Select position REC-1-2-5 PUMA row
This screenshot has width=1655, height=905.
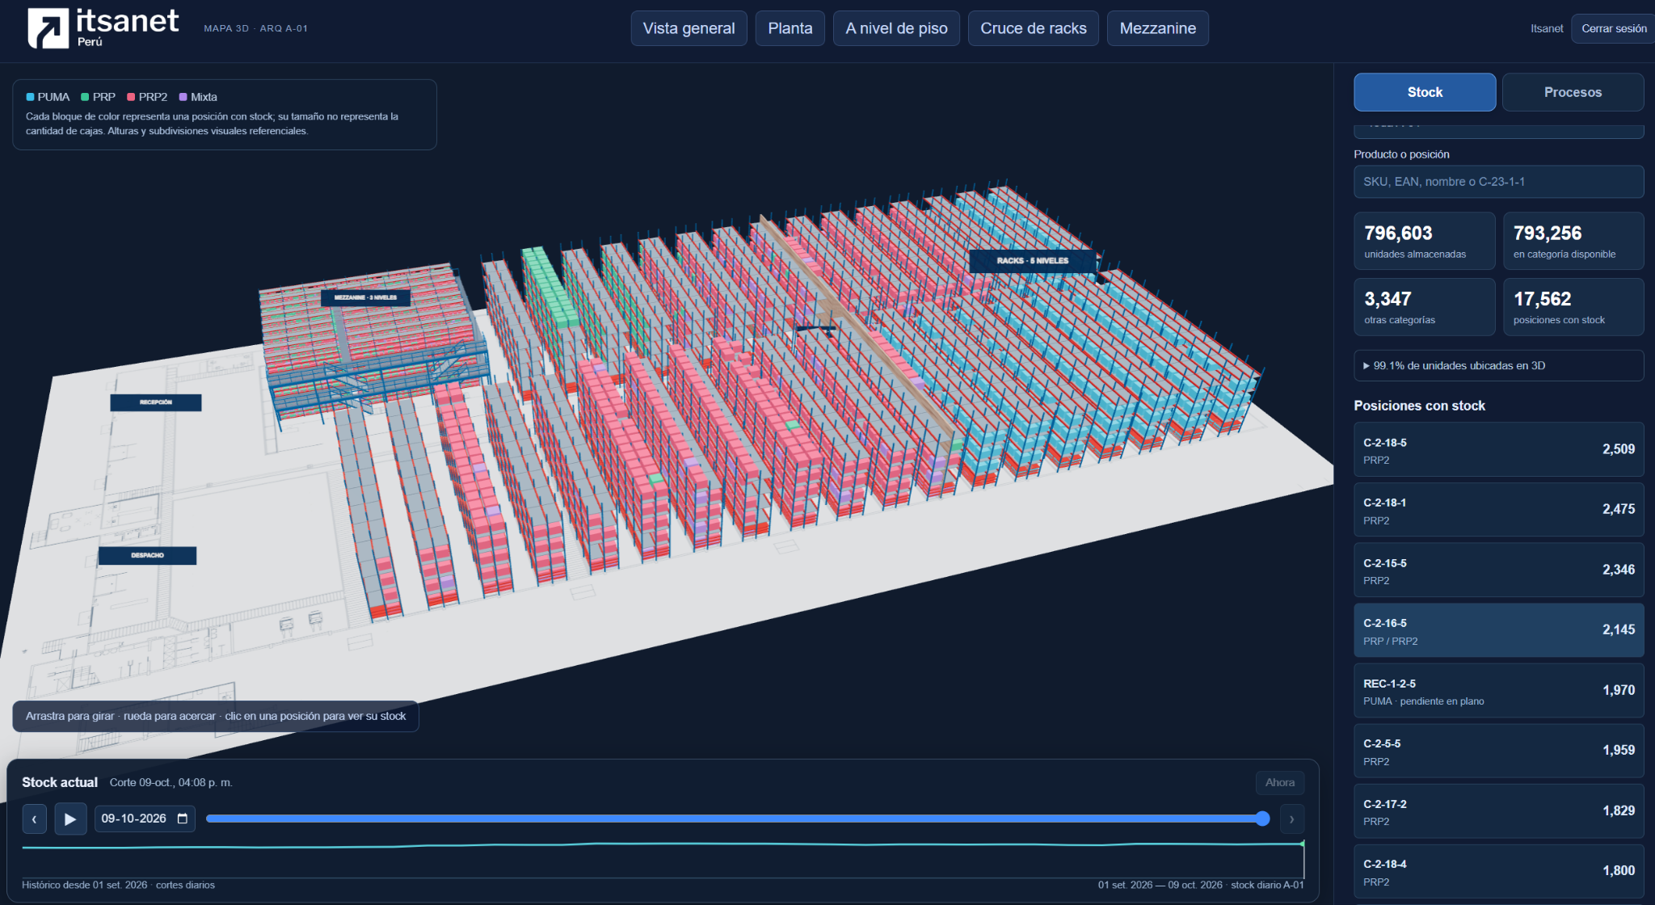coord(1498,690)
